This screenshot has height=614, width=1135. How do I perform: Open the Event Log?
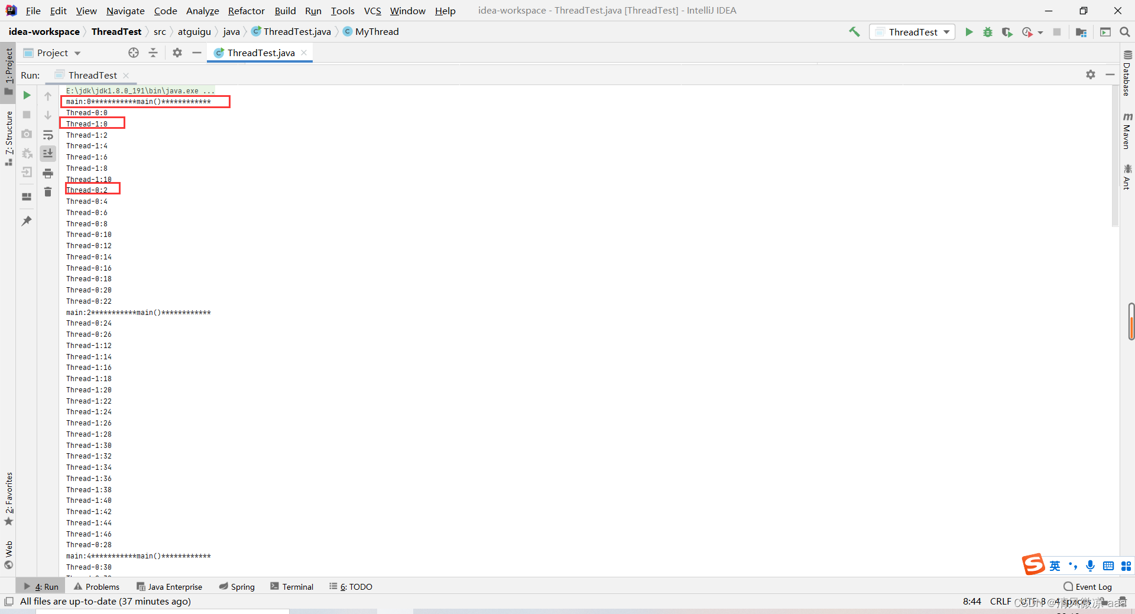pyautogui.click(x=1088, y=587)
